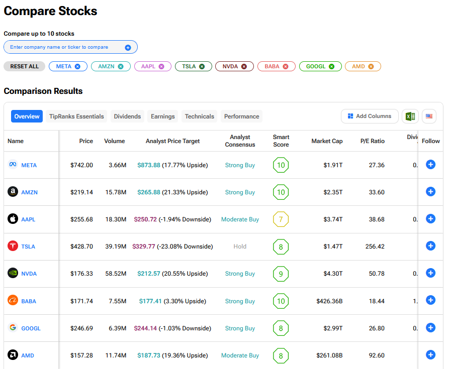Click NVDA Smart Score 9 badge
The height and width of the screenshot is (369, 452).
pyautogui.click(x=281, y=274)
